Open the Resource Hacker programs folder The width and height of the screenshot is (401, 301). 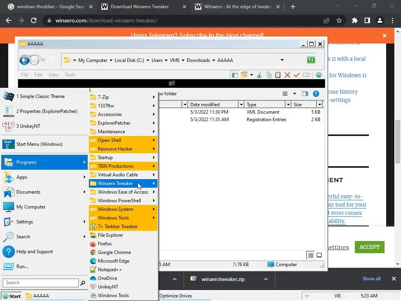[x=123, y=149]
